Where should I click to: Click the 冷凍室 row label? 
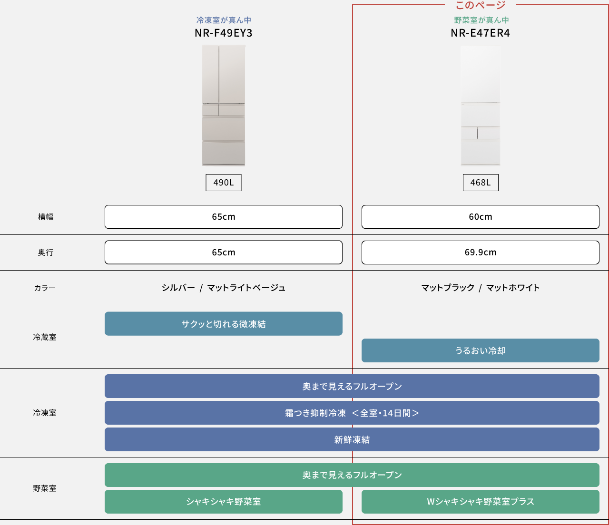coord(45,413)
